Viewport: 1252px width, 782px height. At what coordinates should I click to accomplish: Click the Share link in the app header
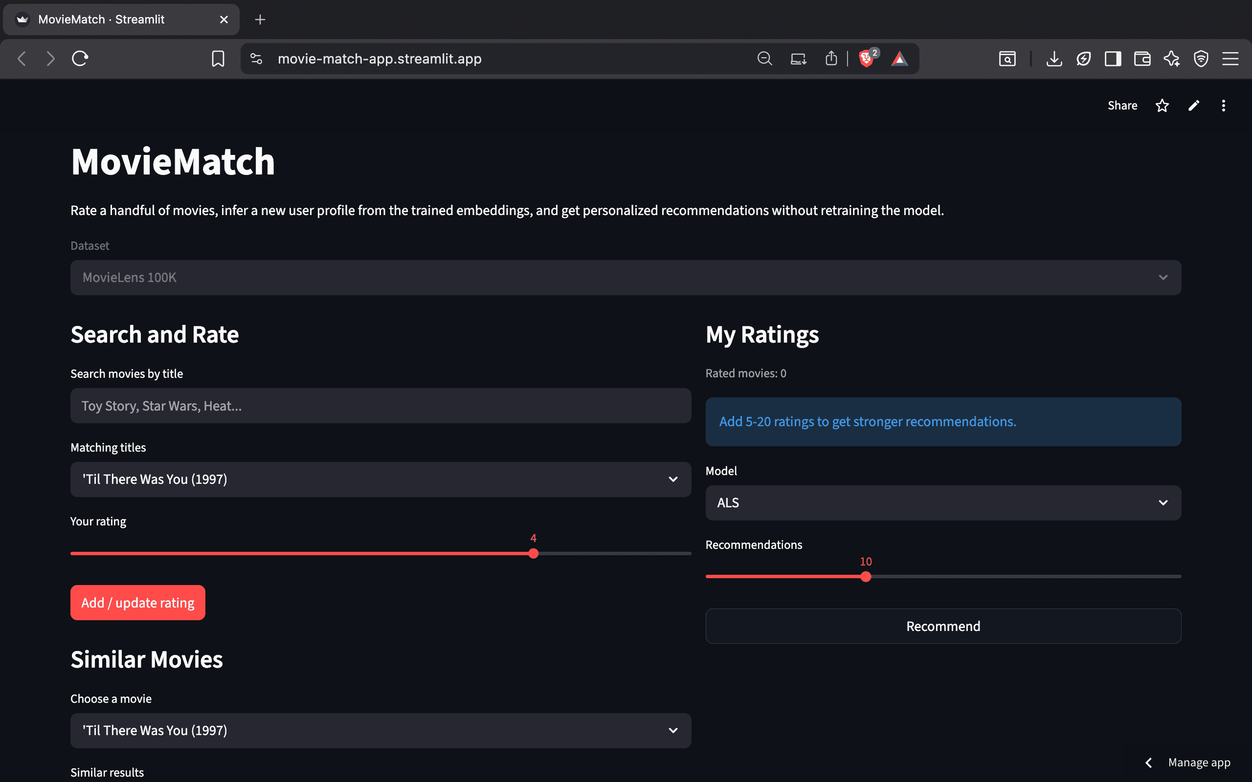[1121, 105]
